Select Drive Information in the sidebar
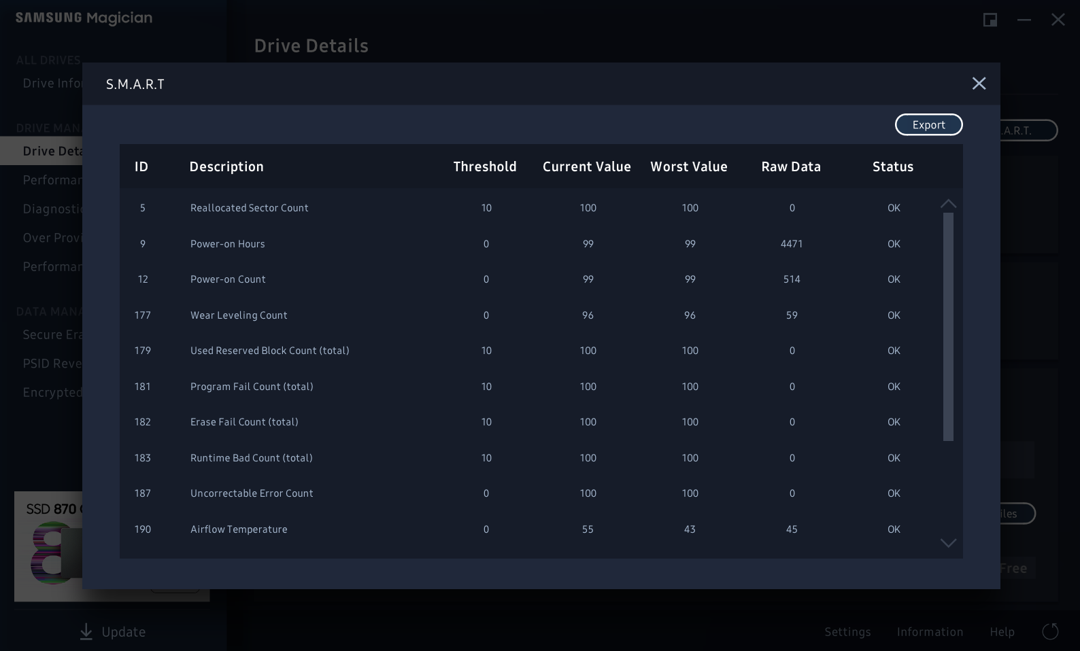Image resolution: width=1080 pixels, height=651 pixels. coord(52,83)
